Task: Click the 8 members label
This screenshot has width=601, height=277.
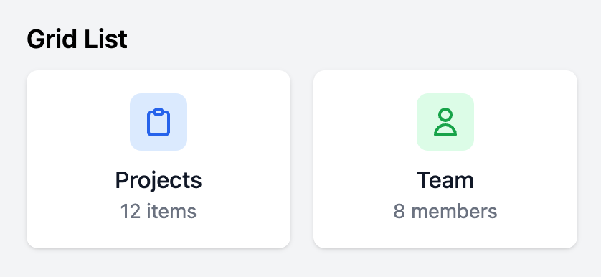Action: pyautogui.click(x=445, y=211)
